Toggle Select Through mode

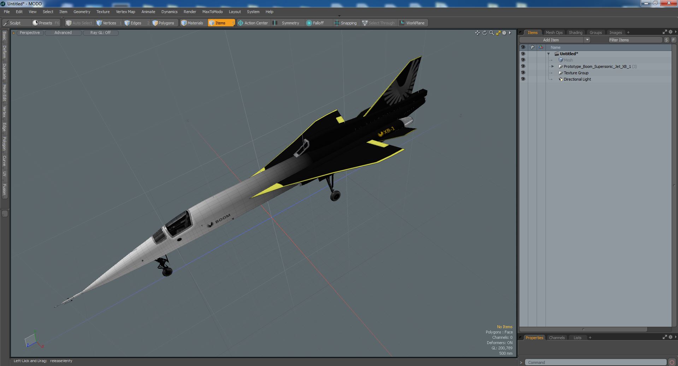(x=379, y=23)
